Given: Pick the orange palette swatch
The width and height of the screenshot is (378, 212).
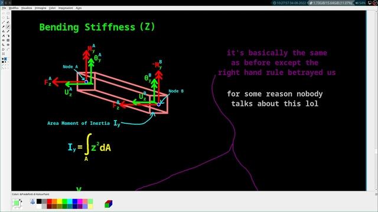Looking at the screenshot, I should (54, 201).
